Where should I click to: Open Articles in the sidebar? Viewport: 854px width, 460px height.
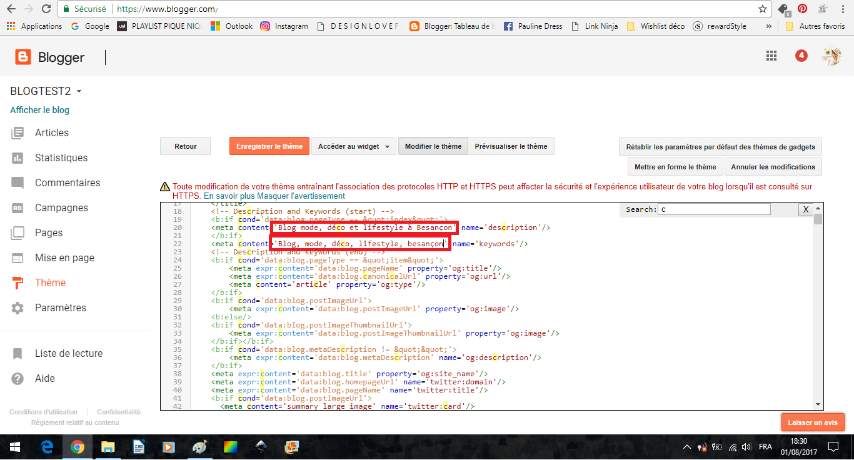[x=52, y=132]
